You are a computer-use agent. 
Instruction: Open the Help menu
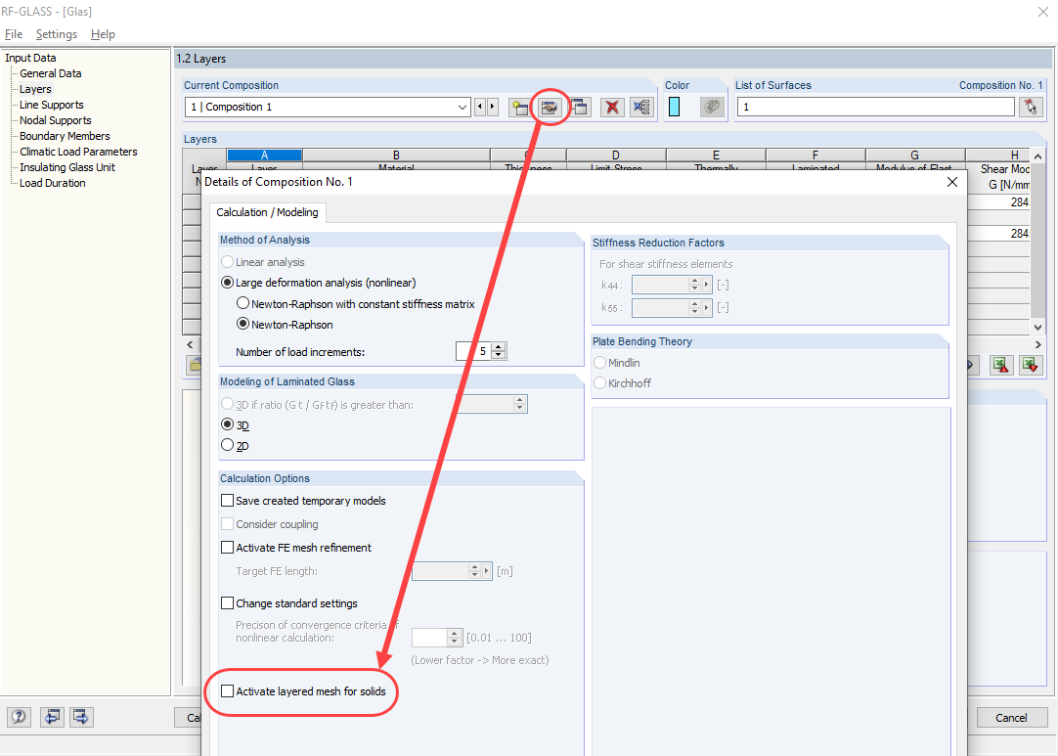tap(103, 34)
